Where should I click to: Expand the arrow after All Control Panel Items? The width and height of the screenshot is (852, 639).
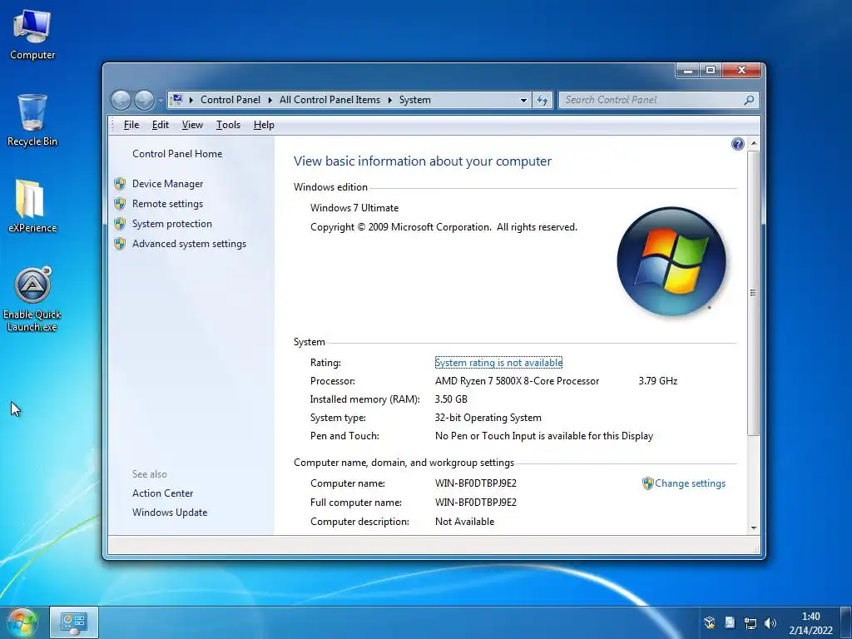pyautogui.click(x=389, y=100)
